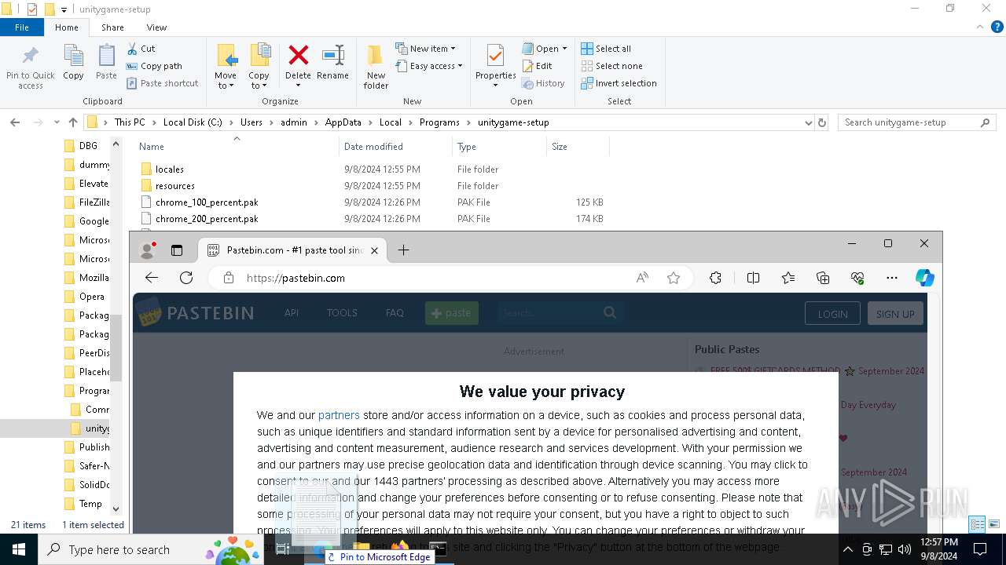Select the Pastebin.com browser tab

click(291, 250)
